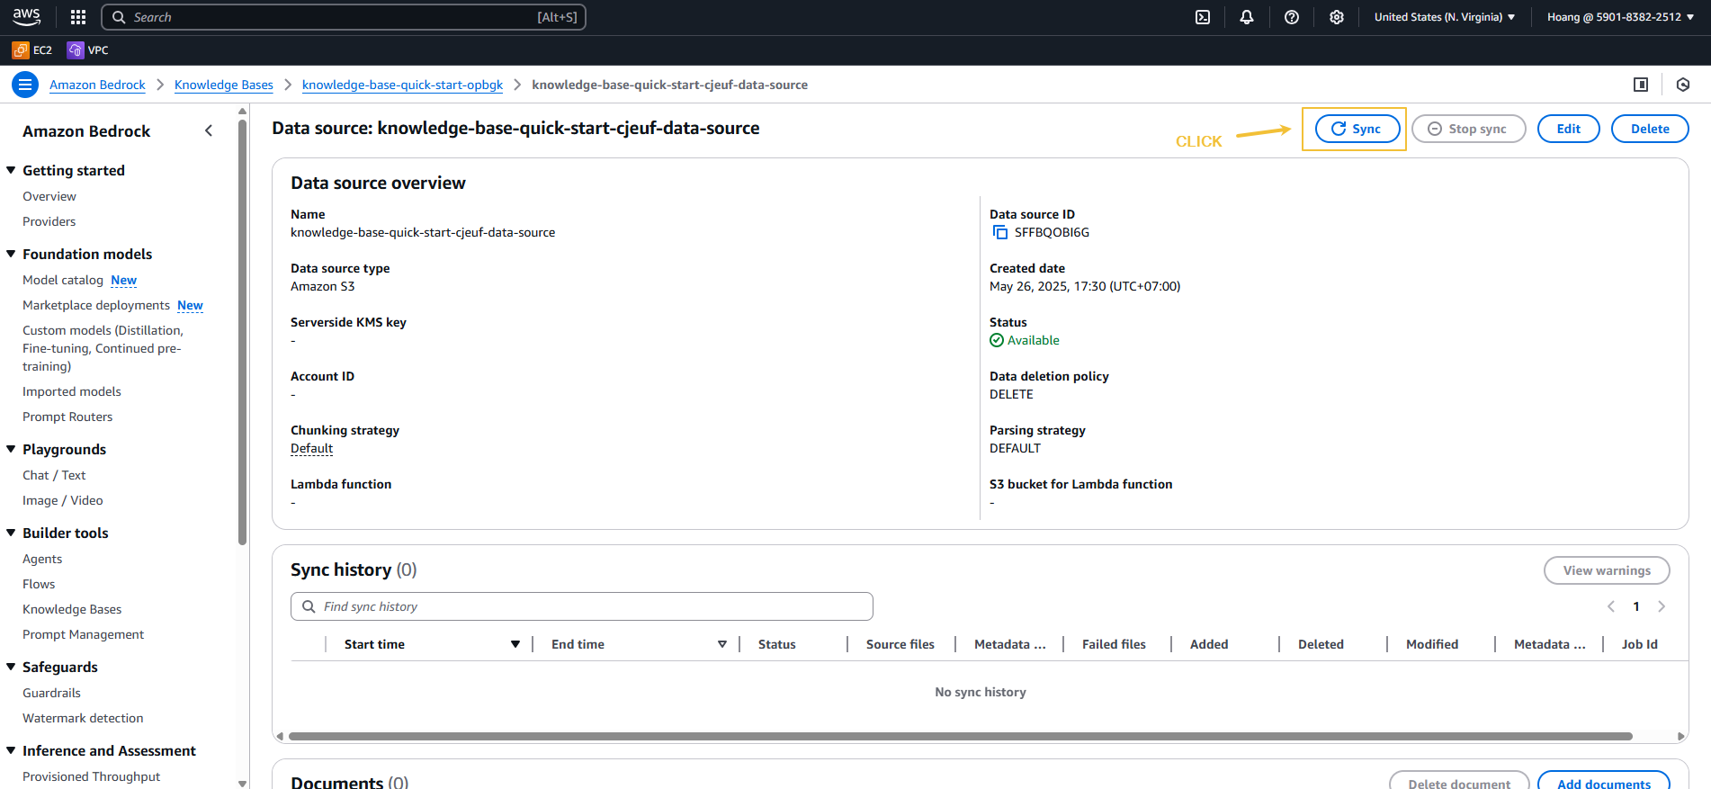Open the VPC shortcut in favorites bar

88,50
